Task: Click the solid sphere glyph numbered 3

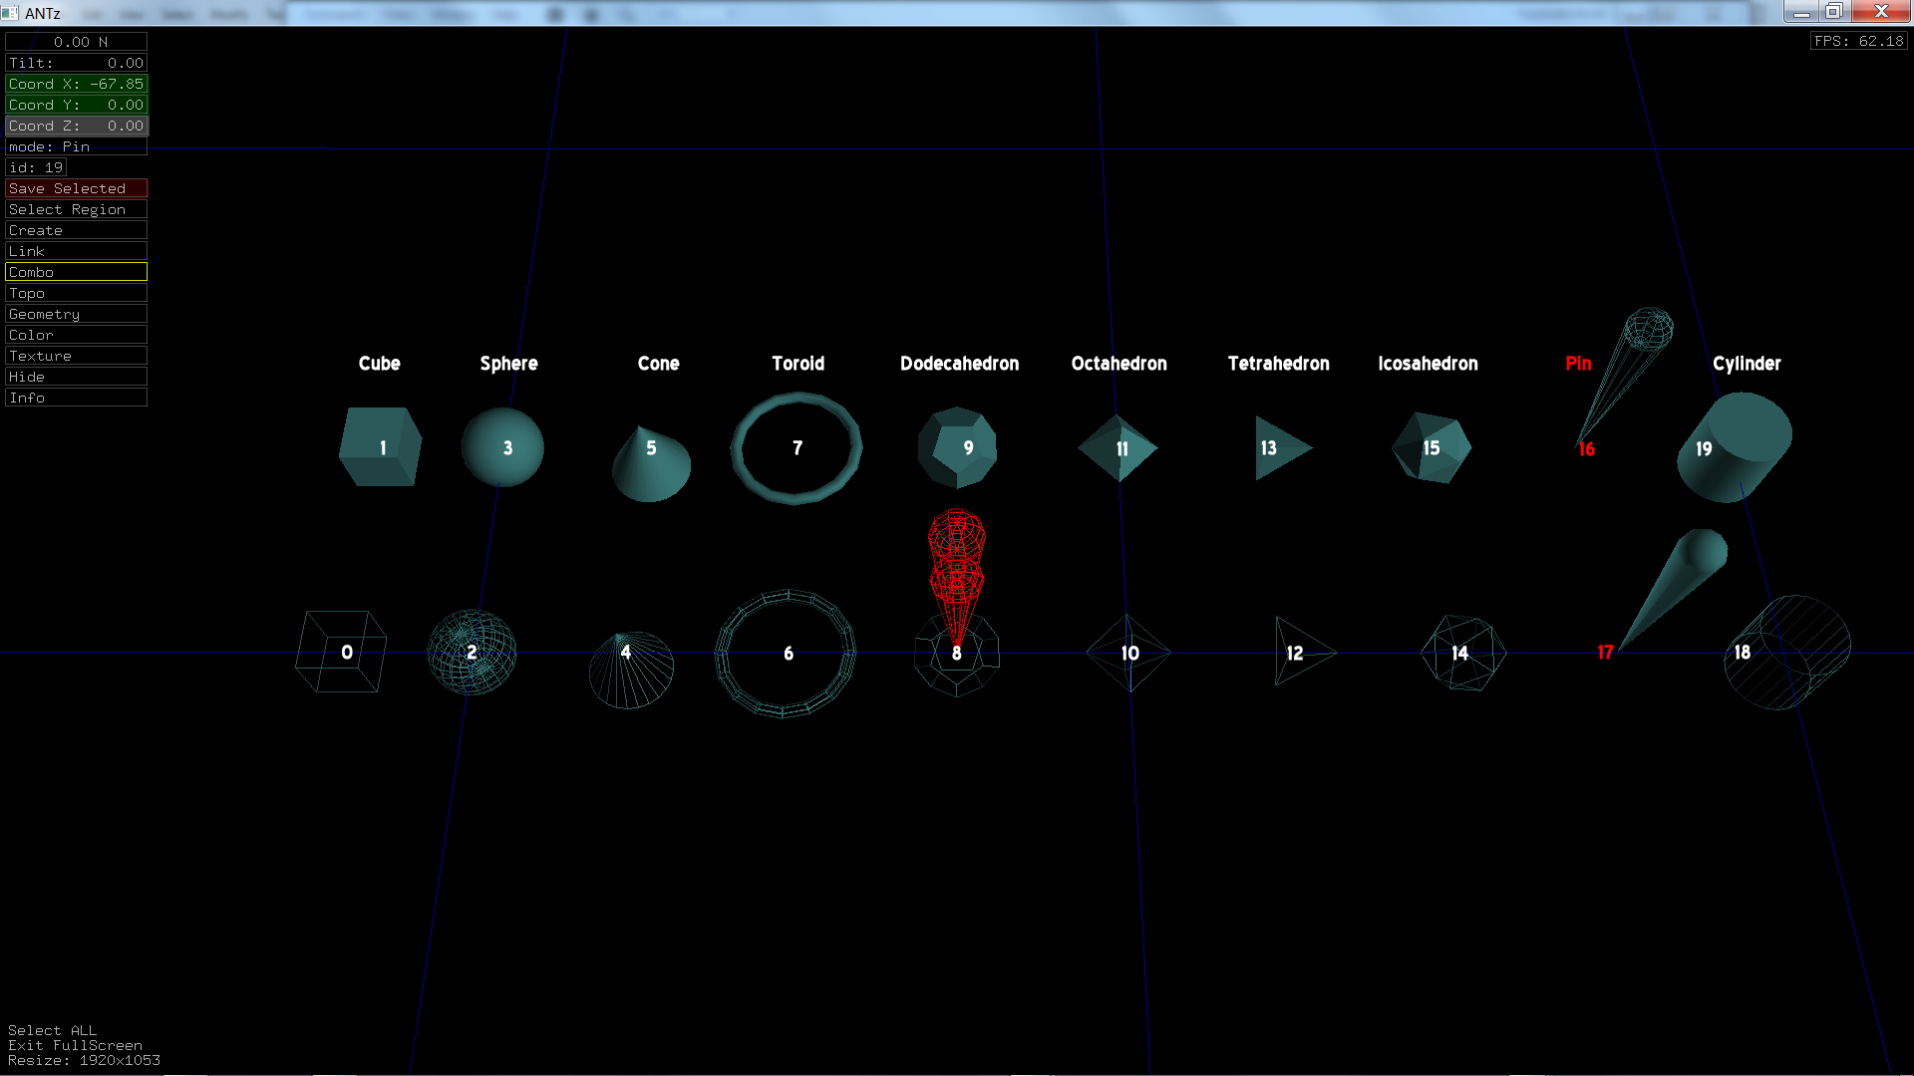Action: (x=502, y=447)
